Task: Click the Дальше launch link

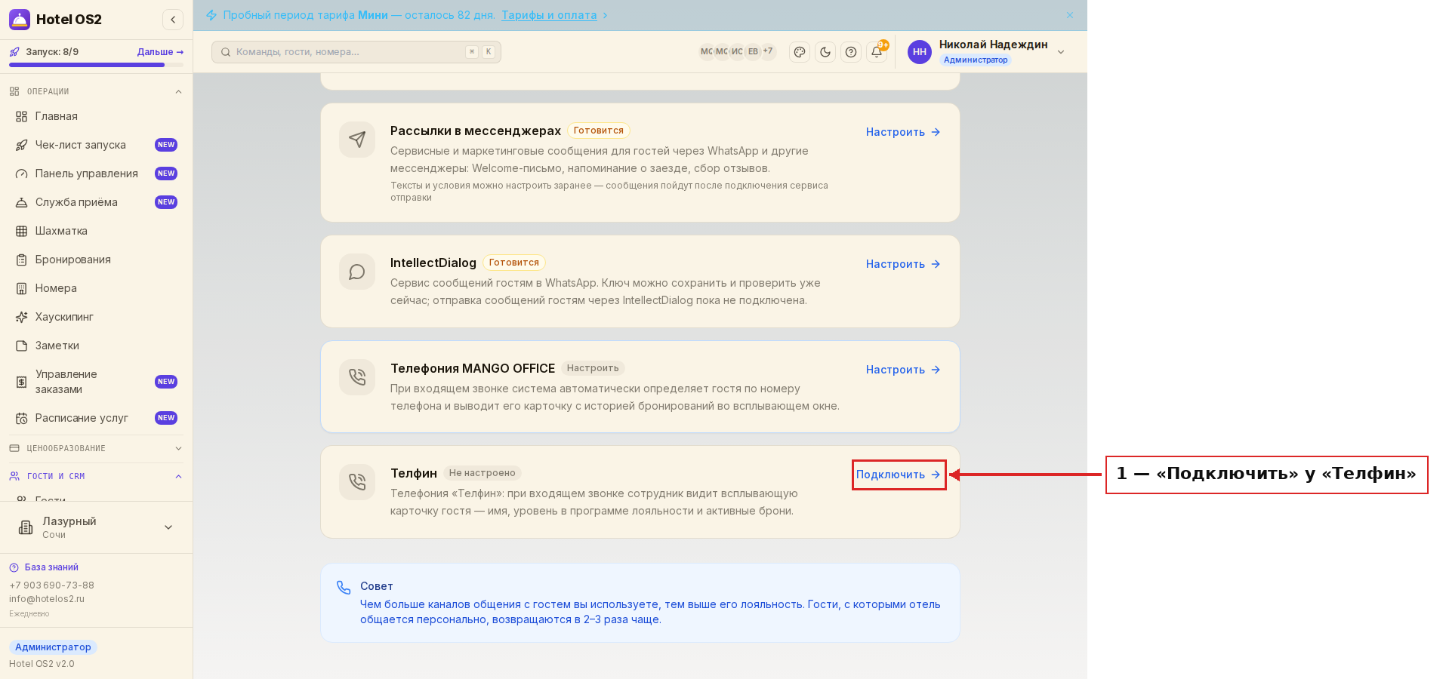Action: 160,52
